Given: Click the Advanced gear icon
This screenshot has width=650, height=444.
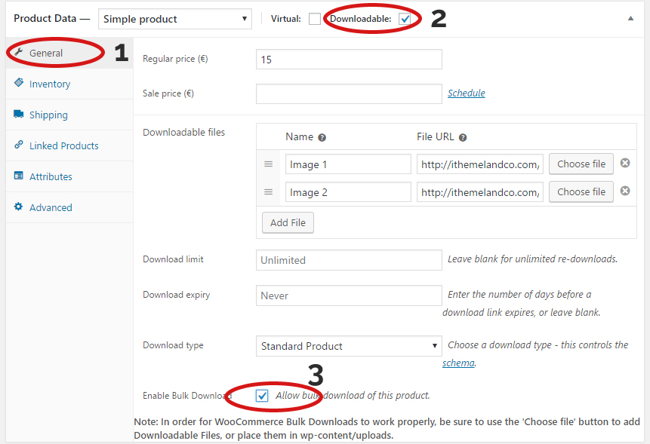Looking at the screenshot, I should point(19,207).
